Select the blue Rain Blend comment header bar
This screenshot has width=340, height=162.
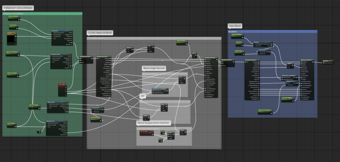(x=272, y=32)
